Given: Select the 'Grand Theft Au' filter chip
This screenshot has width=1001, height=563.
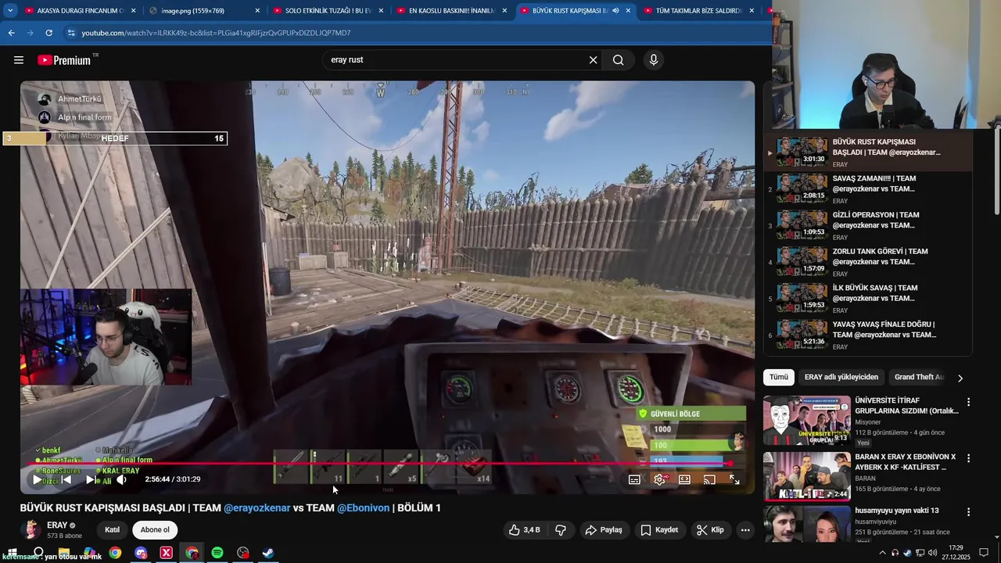Looking at the screenshot, I should [x=918, y=377].
